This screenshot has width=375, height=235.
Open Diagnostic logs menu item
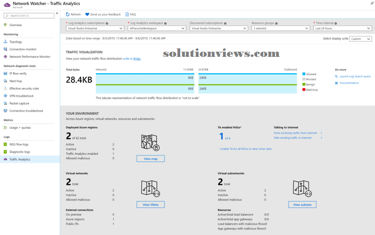[x=20, y=152]
